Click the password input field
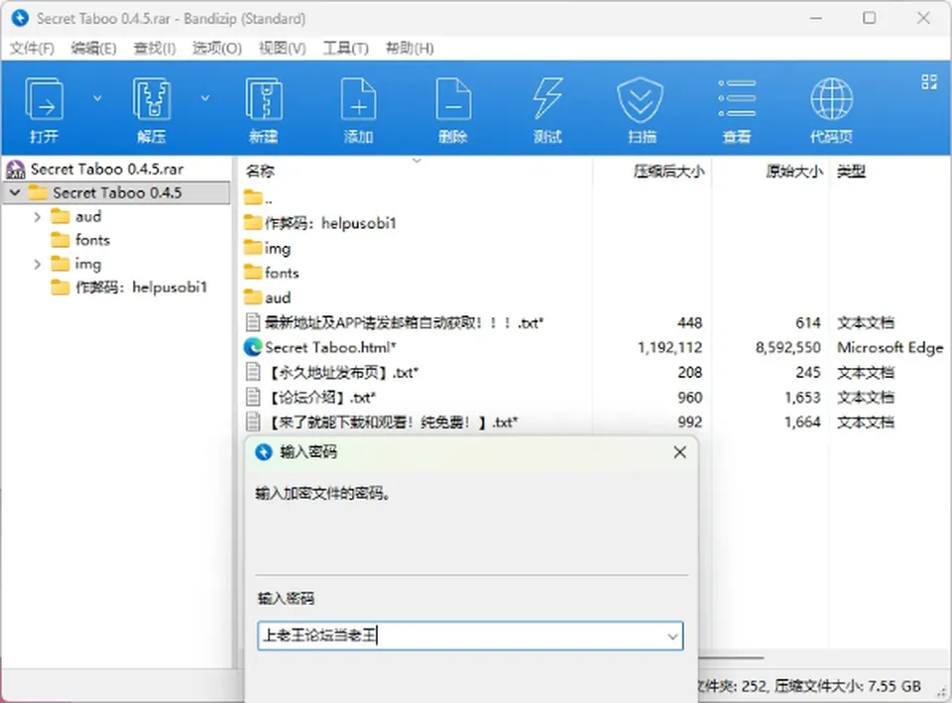The image size is (952, 703). point(470,636)
